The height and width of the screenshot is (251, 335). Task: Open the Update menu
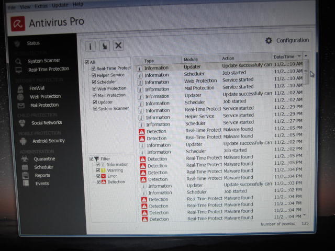pyautogui.click(x=60, y=5)
